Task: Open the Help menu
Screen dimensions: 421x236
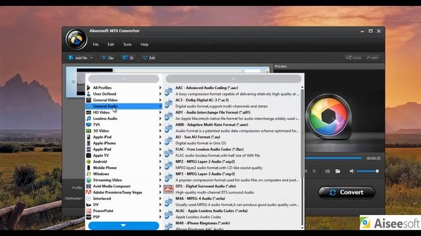Action: (x=145, y=45)
